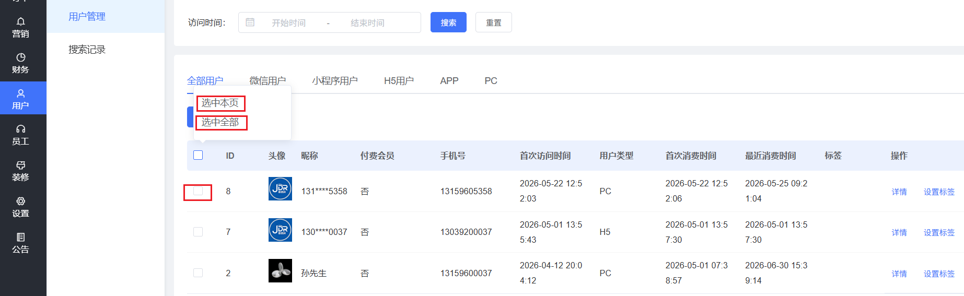Click the 标签 column header
Viewport: 964px width, 296px height.
(x=833, y=156)
